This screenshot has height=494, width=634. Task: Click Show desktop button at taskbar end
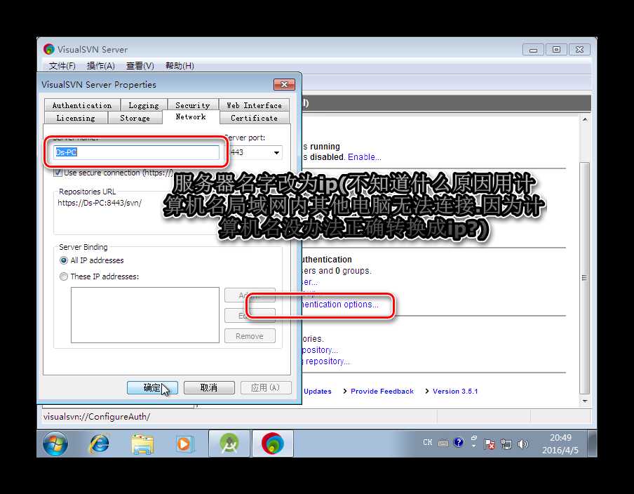click(592, 443)
